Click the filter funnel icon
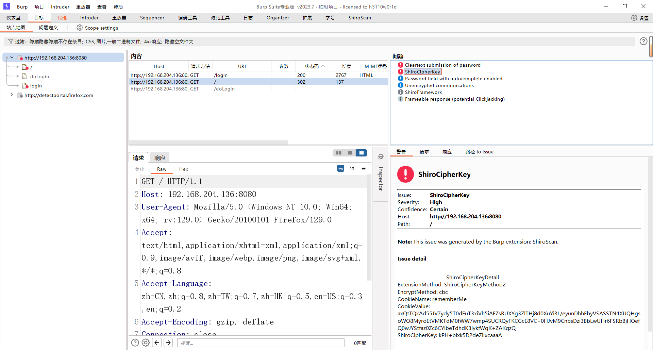Image resolution: width=653 pixels, height=350 pixels. point(11,41)
